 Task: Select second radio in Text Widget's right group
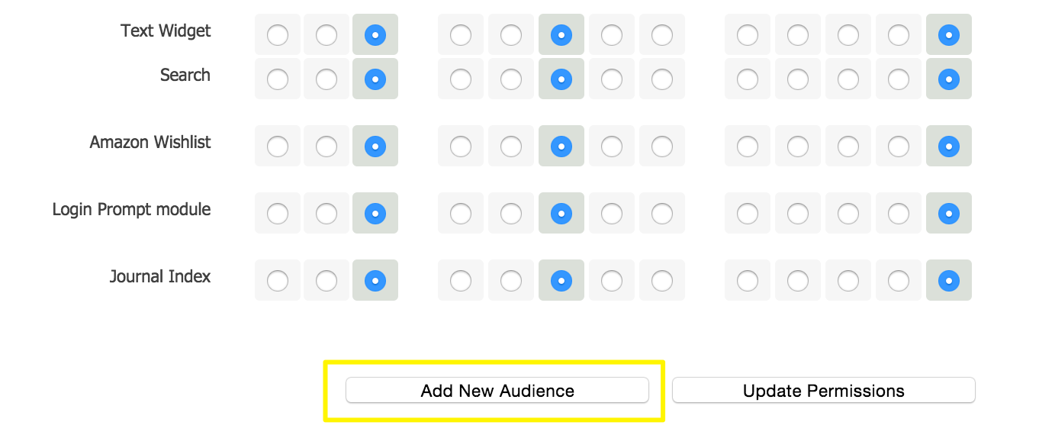point(798,34)
